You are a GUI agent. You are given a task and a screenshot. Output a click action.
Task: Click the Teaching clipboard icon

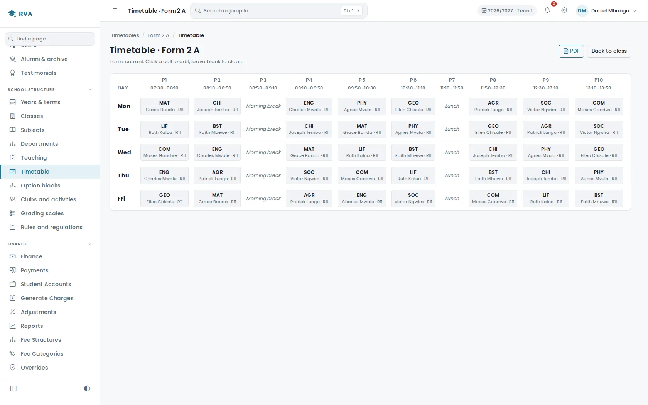(x=13, y=158)
